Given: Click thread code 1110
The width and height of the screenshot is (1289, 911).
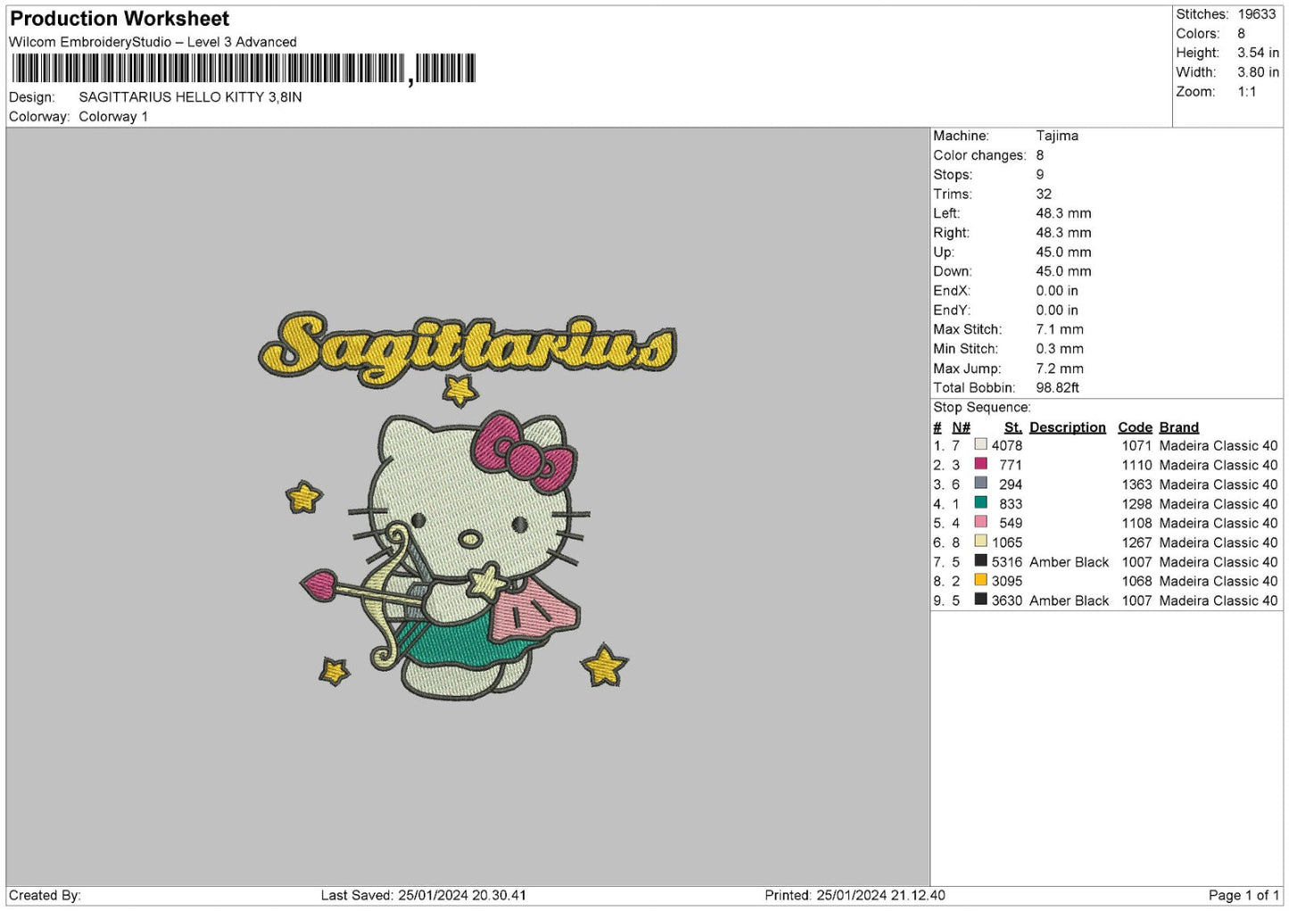Looking at the screenshot, I should tap(1136, 465).
